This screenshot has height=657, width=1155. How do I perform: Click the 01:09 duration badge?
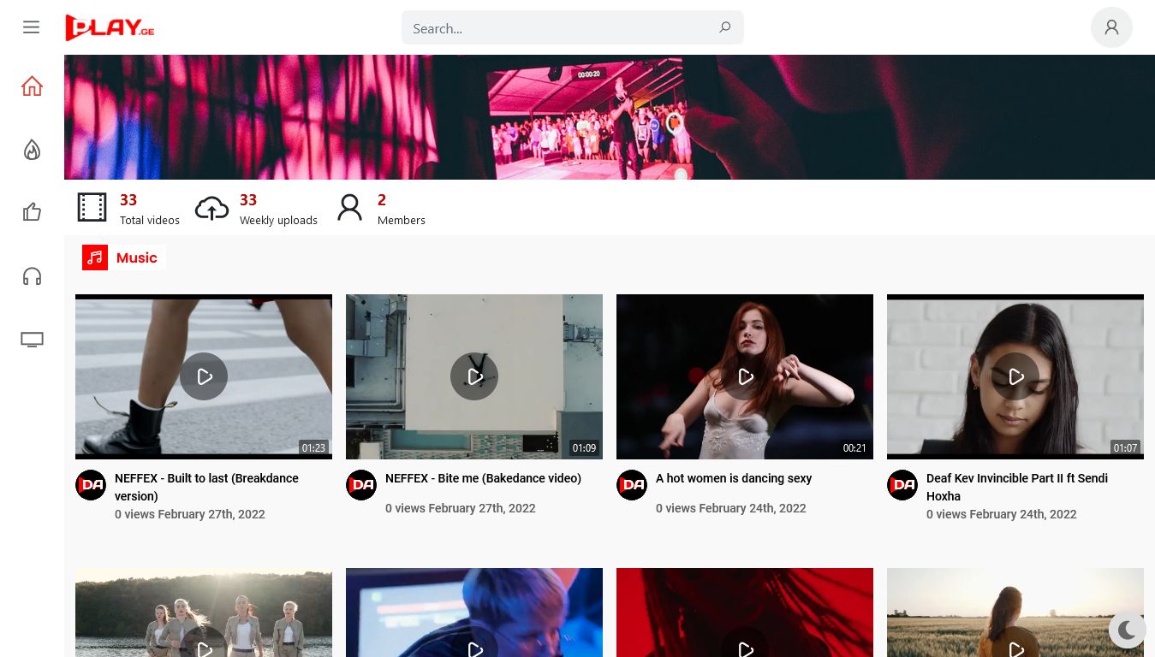(584, 447)
